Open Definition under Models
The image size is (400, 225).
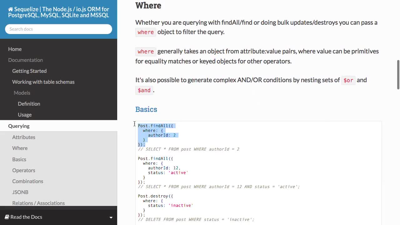click(29, 104)
